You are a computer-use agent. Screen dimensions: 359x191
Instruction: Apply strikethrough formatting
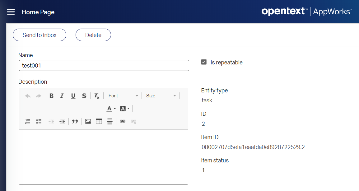click(x=84, y=96)
